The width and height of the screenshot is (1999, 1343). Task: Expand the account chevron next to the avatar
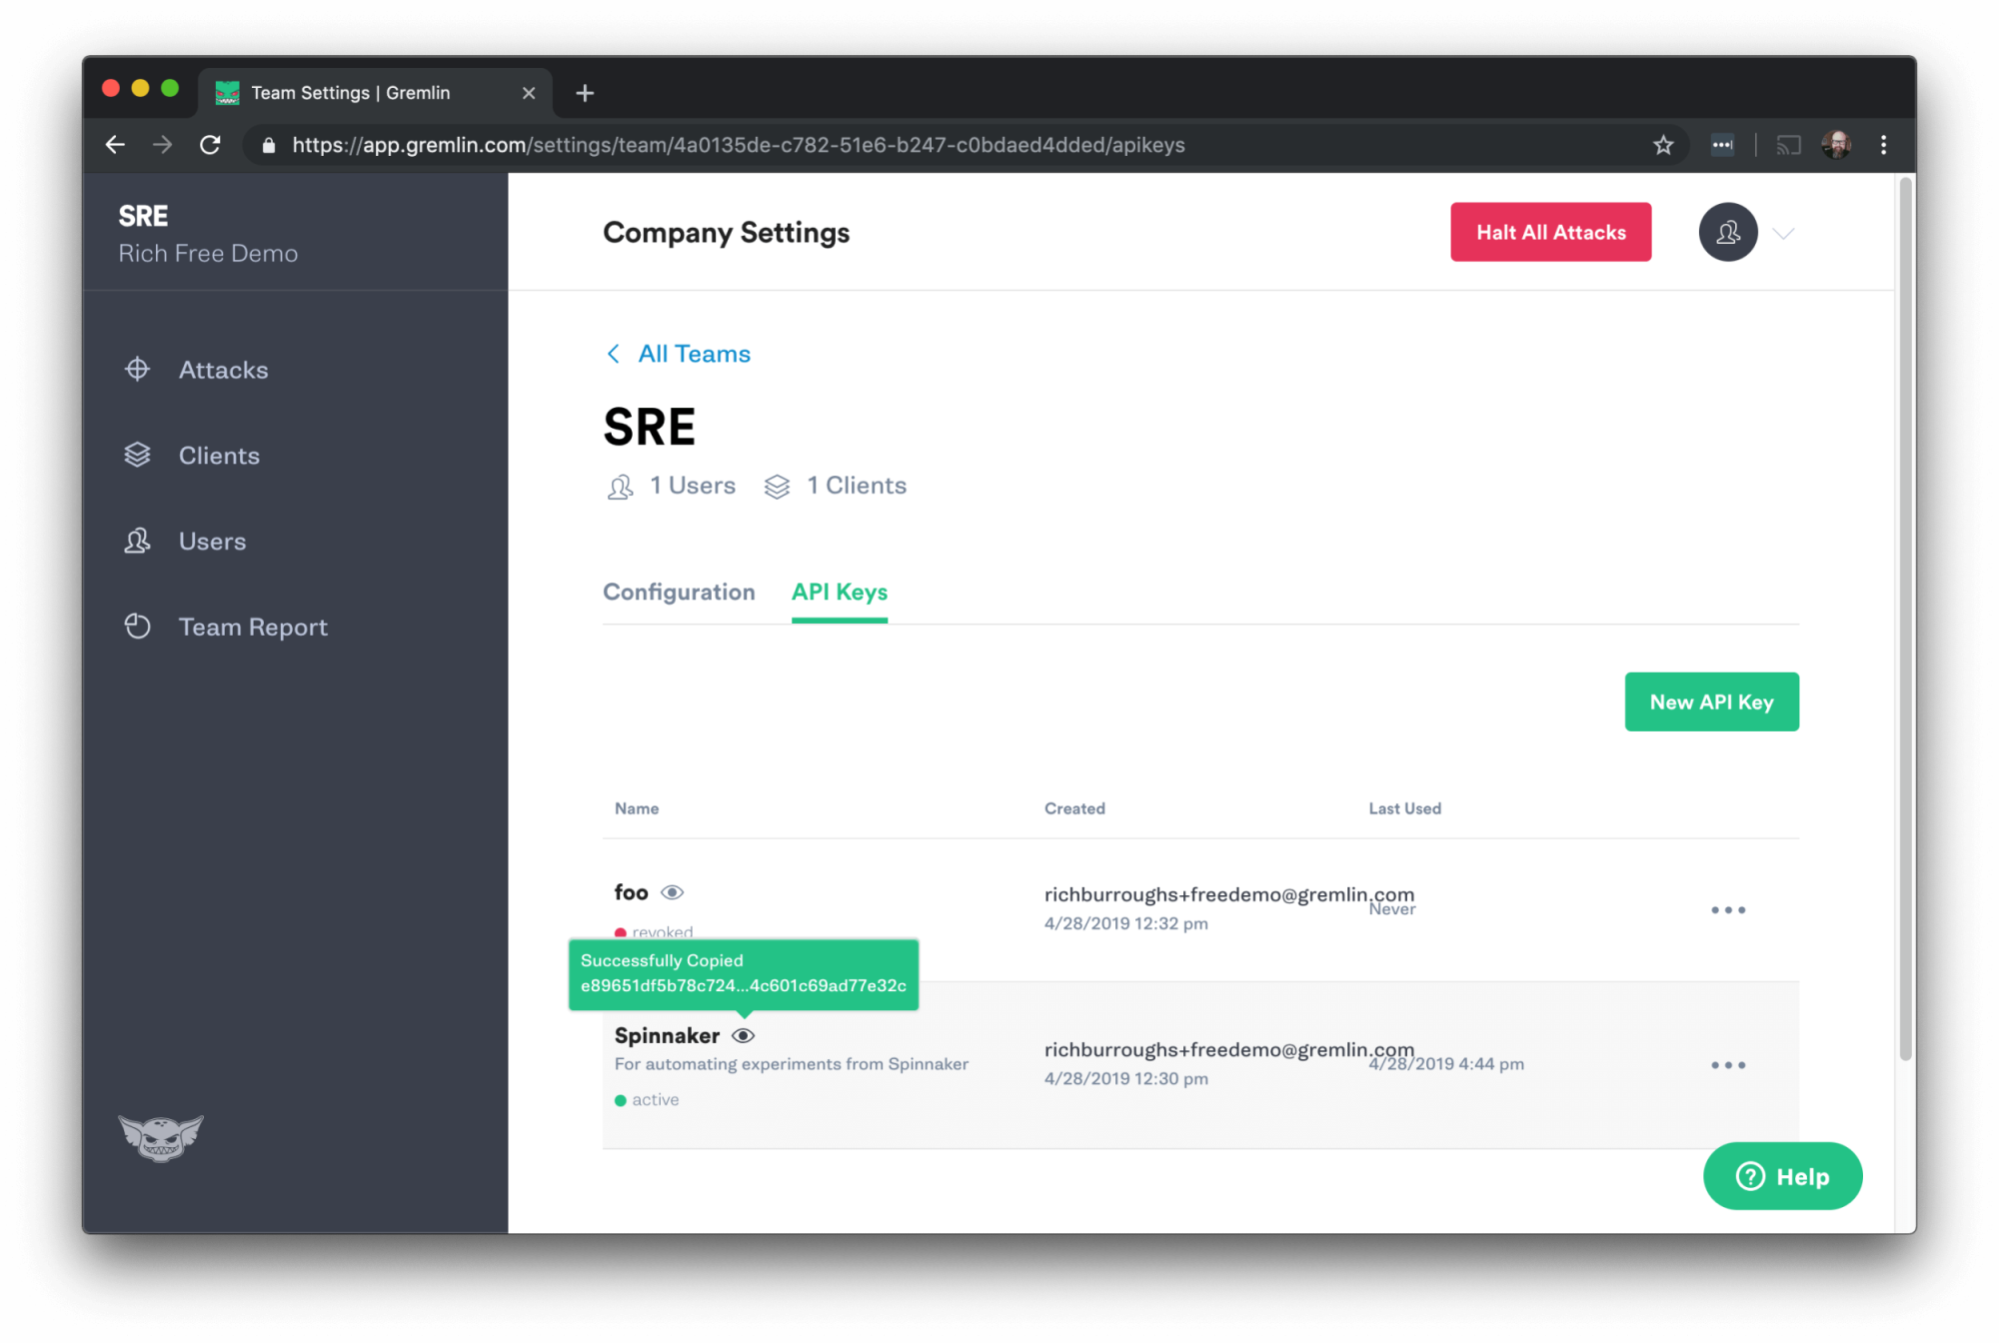coord(1783,232)
